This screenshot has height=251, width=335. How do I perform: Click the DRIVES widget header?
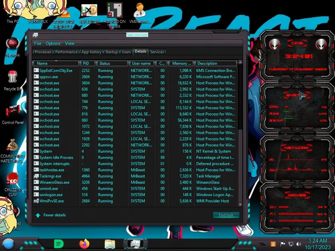[297, 195]
